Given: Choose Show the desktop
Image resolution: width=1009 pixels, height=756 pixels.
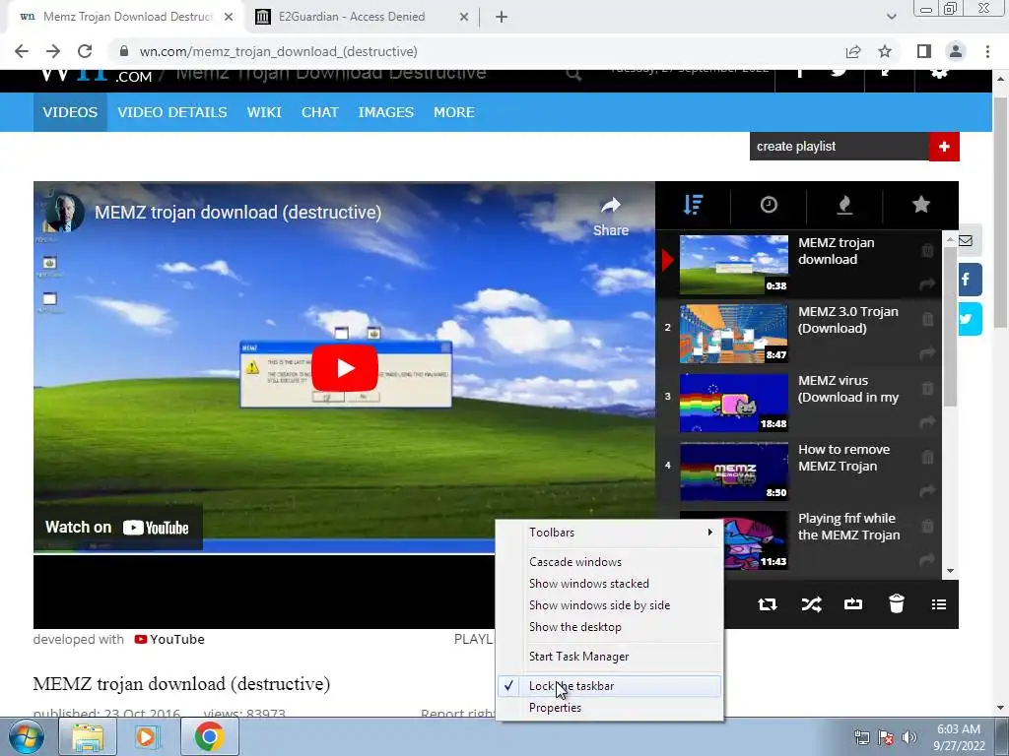Looking at the screenshot, I should pos(609,627).
